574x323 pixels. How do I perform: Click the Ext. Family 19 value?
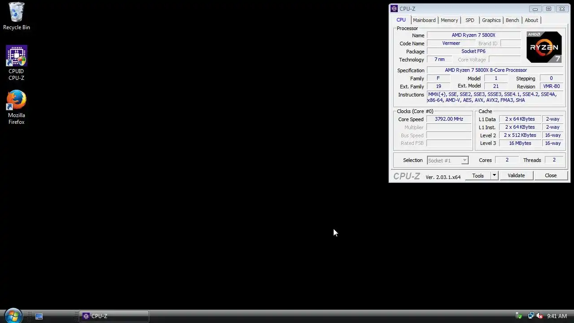[x=438, y=86]
